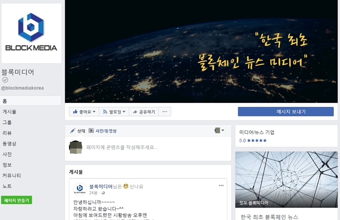Screen dimensions: 340x220
Task: Expand the 팔로잉 following dropdown
Action: 114,112
